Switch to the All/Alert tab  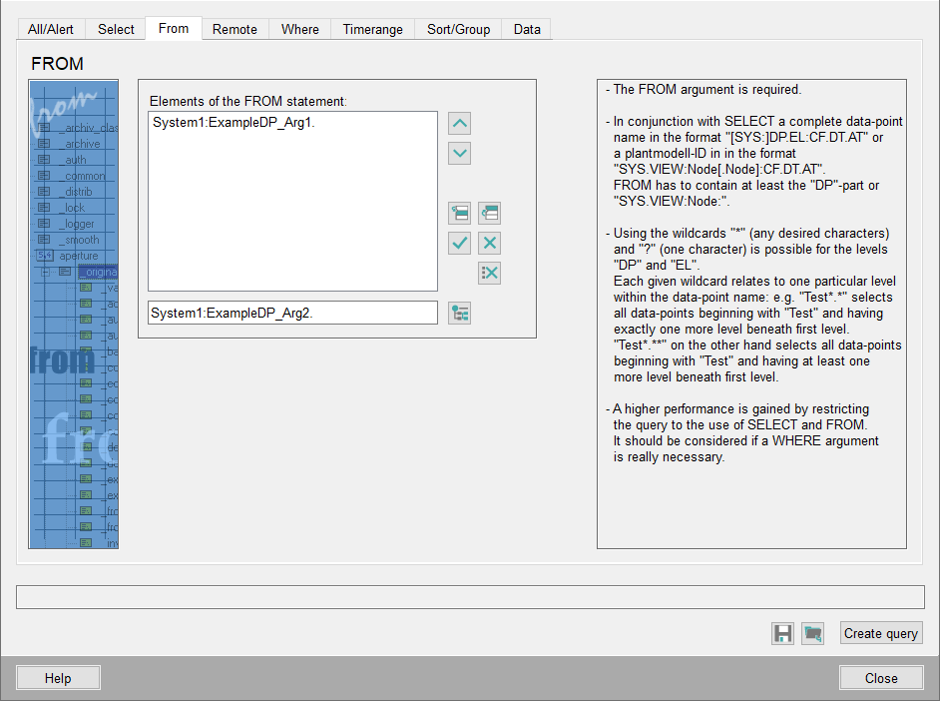click(x=52, y=29)
